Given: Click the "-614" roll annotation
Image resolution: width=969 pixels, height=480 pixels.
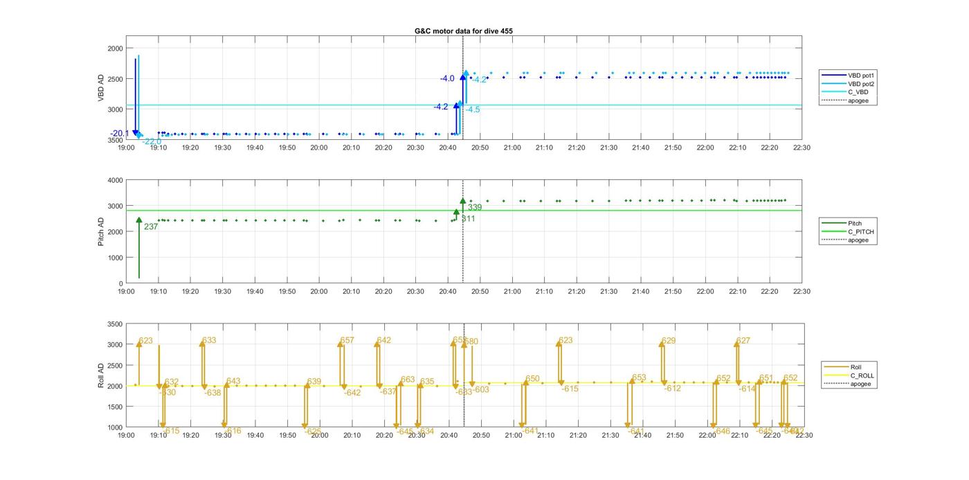Looking at the screenshot, I should (747, 389).
